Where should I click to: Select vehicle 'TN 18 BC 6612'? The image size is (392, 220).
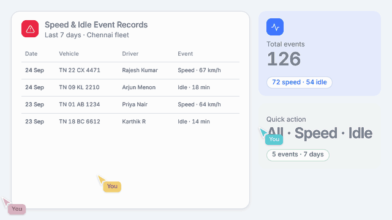[80, 122]
